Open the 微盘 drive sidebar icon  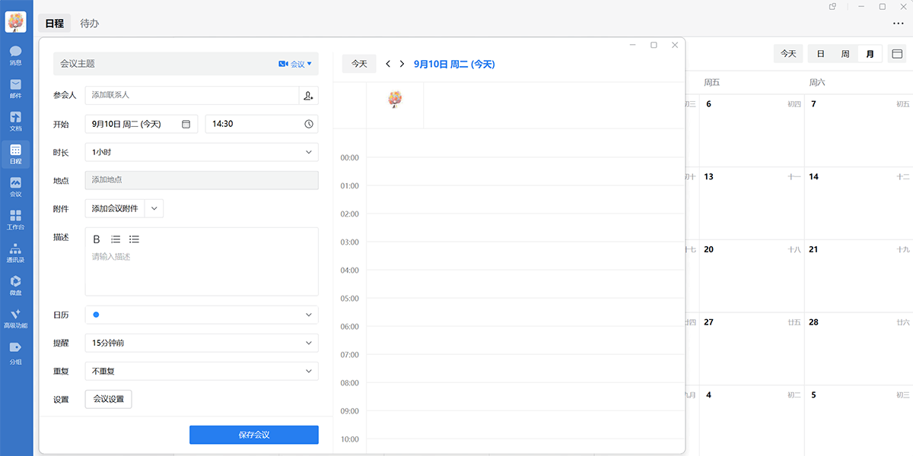[x=15, y=284]
